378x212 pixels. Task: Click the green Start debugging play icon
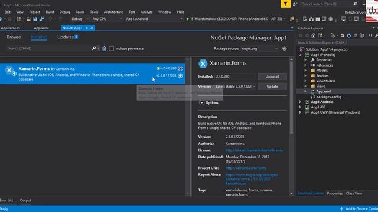click(188, 19)
